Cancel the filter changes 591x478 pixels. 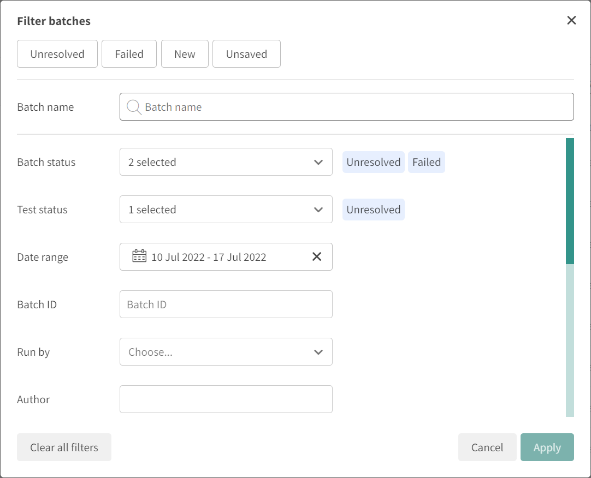[487, 447]
